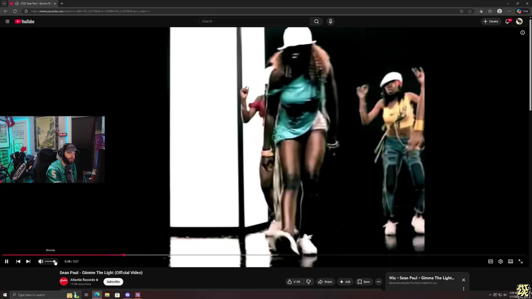Open browser settings and more menu
The height and width of the screenshot is (299, 532).
point(509,11)
